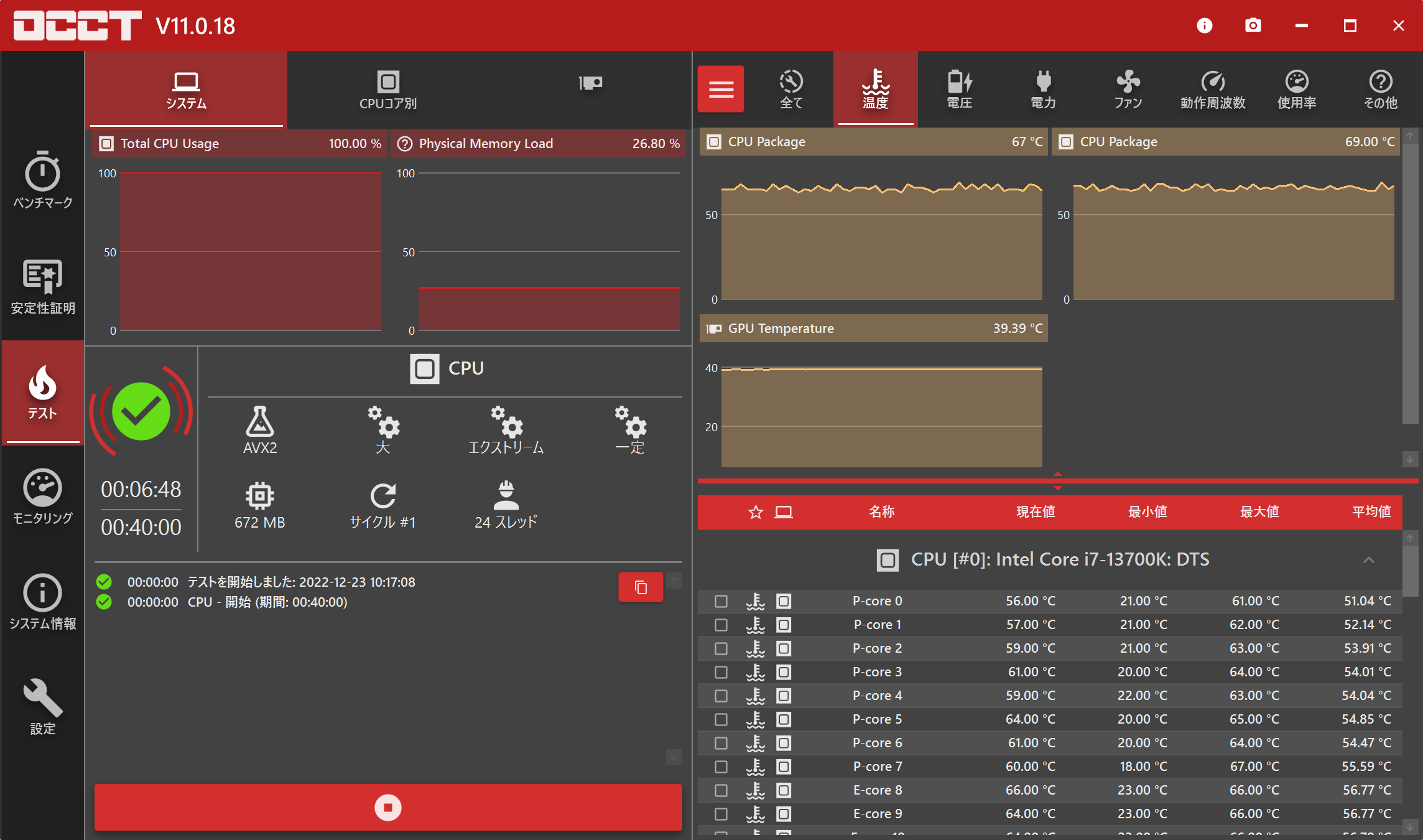Screen dimensions: 1423x840
Task: Click the P-core 5 temperature sensor icon
Action: click(x=756, y=719)
